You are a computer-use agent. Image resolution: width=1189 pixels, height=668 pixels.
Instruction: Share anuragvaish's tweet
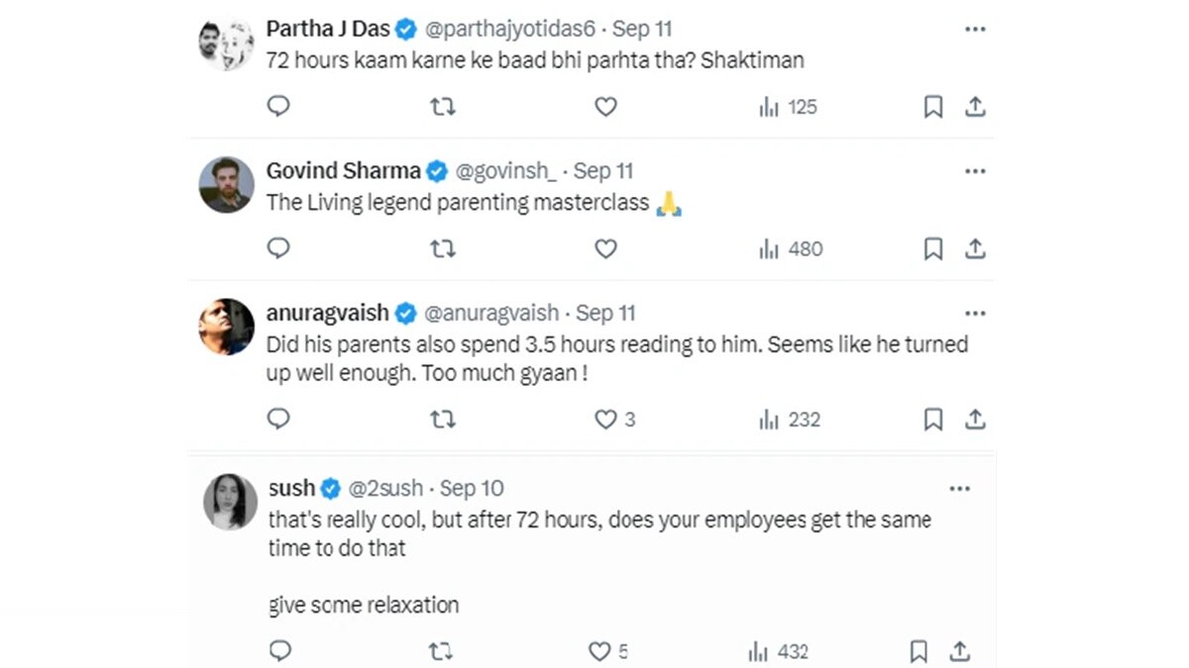[x=975, y=420]
